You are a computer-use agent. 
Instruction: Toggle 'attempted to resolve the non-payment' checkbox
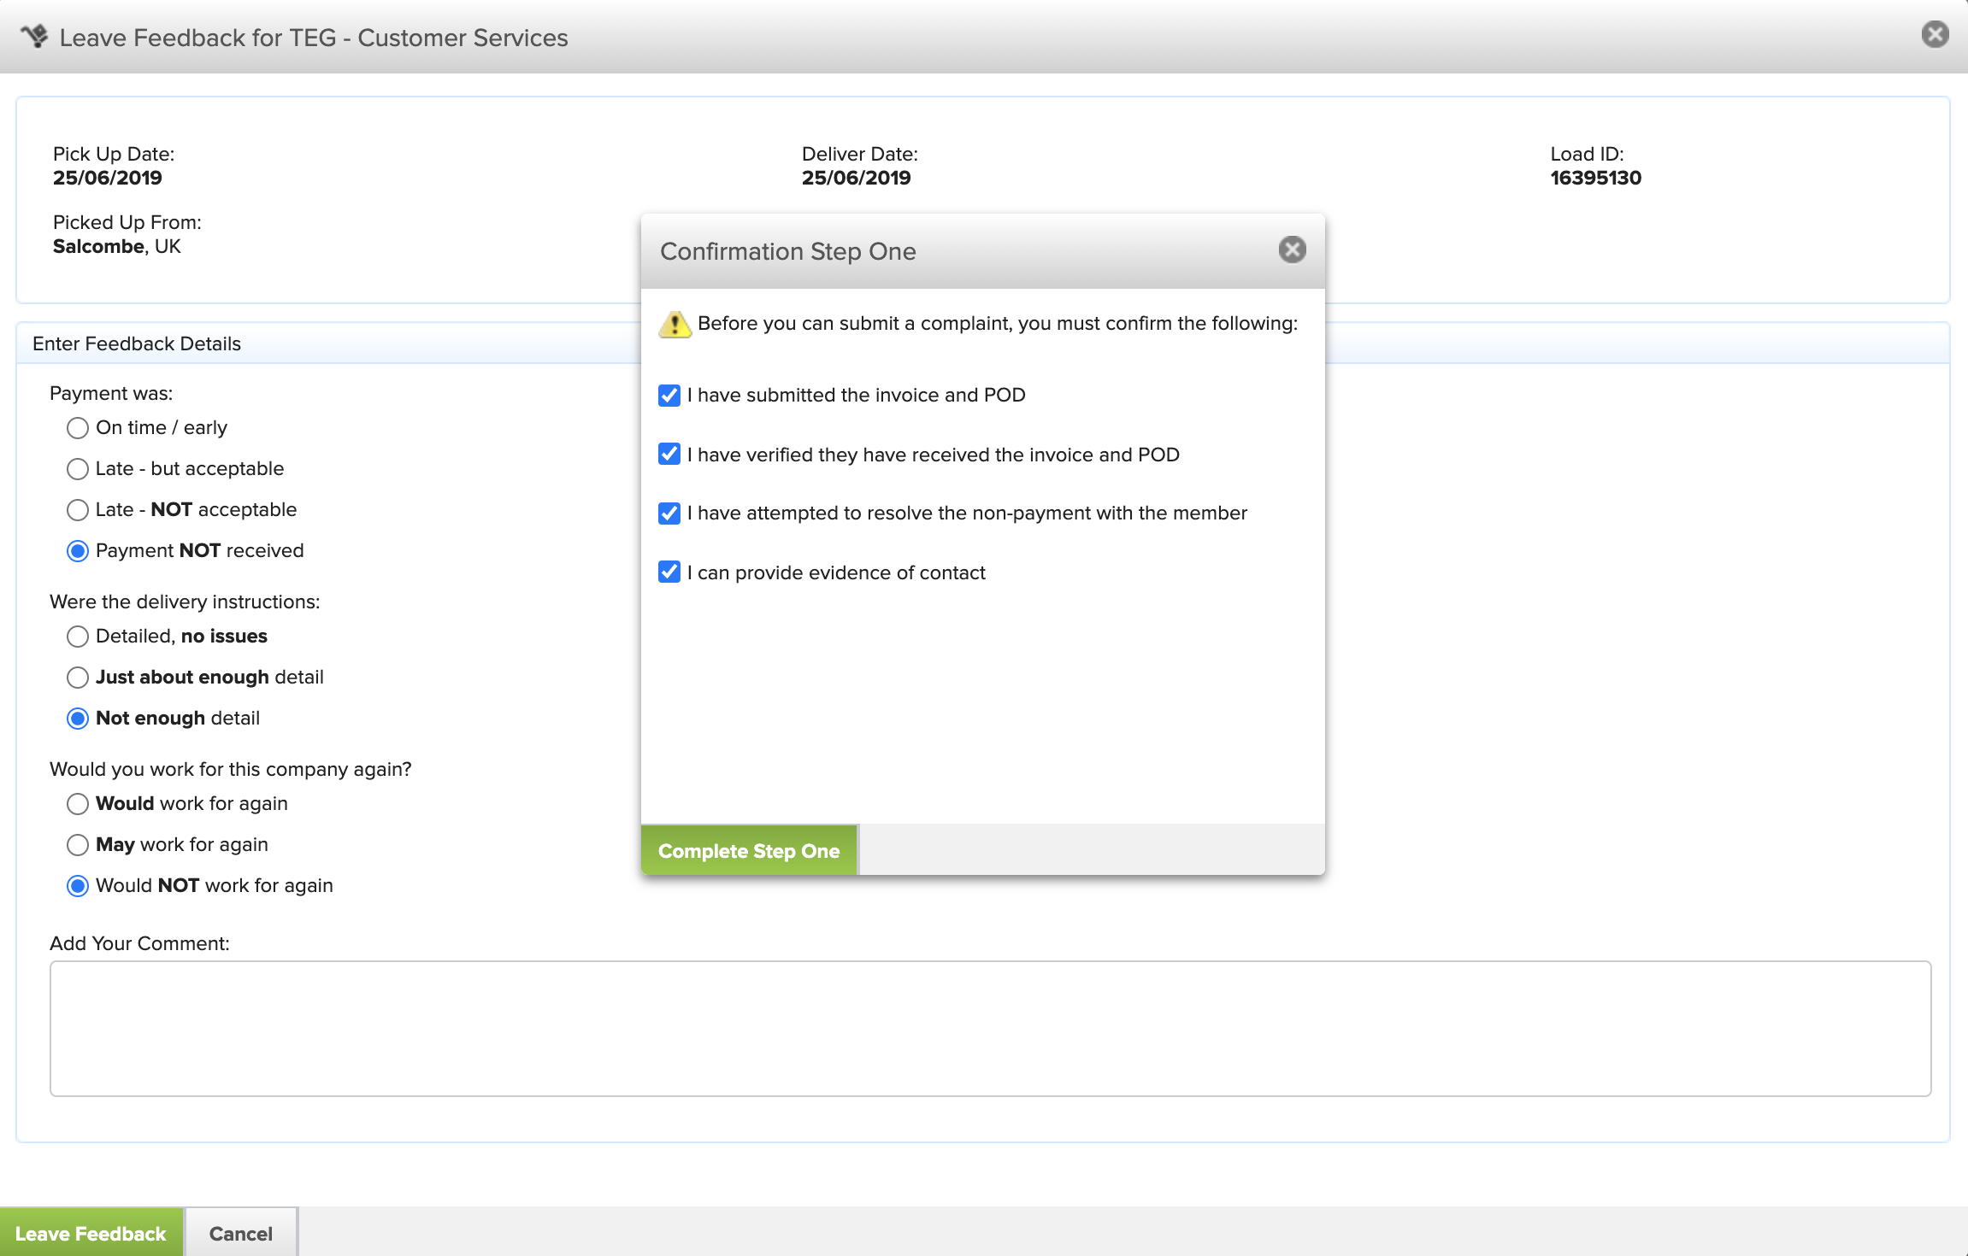tap(669, 514)
